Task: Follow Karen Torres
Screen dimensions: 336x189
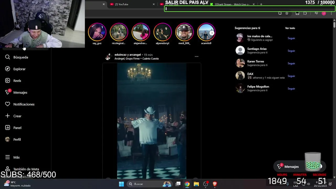Action: [291, 63]
